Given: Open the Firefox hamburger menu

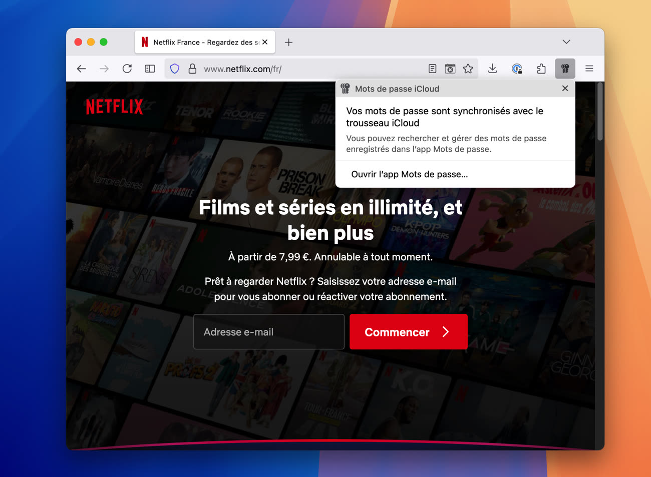Looking at the screenshot, I should pyautogui.click(x=589, y=69).
